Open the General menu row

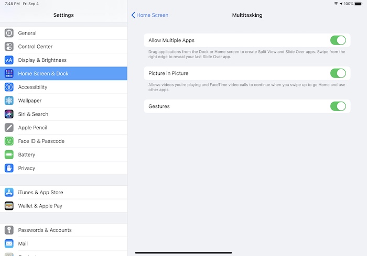click(63, 33)
